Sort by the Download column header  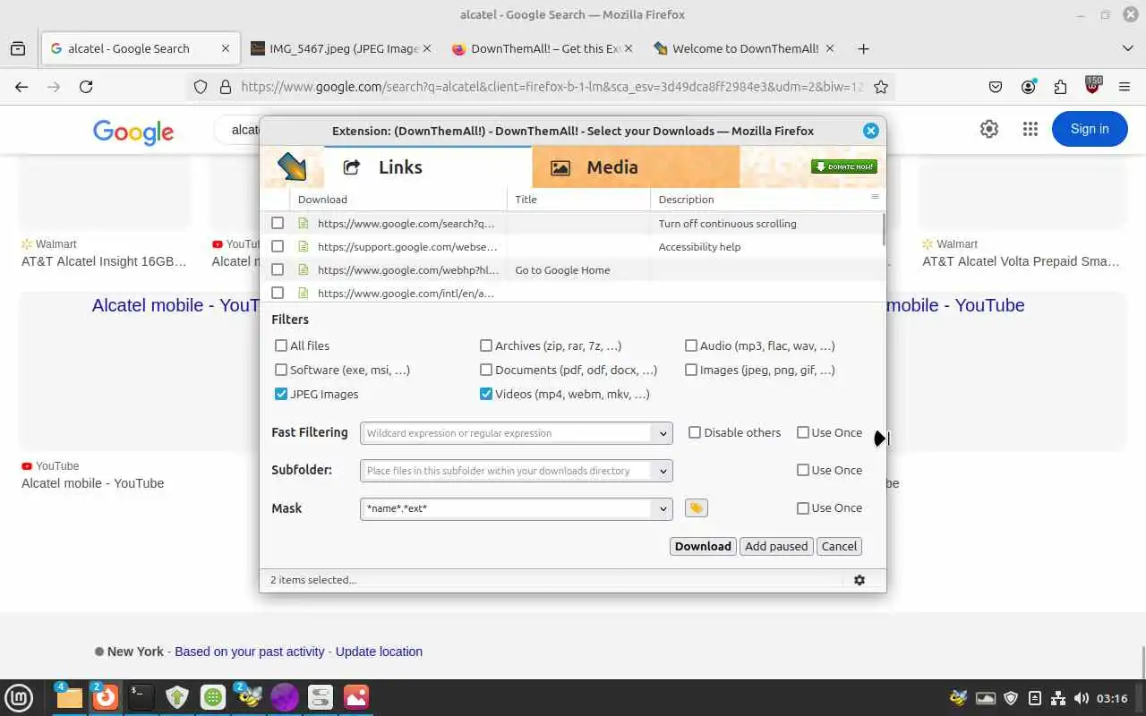click(x=398, y=200)
